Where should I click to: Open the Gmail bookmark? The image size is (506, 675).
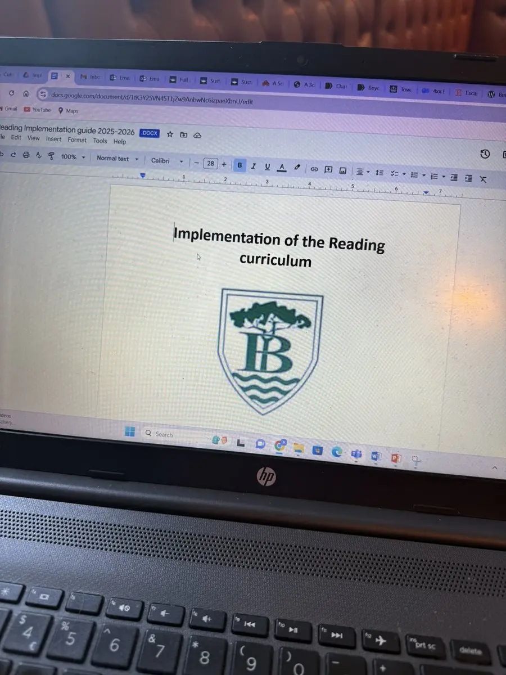click(10, 109)
